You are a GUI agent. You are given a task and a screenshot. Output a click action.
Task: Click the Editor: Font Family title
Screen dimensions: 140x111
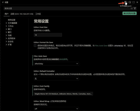41,86
